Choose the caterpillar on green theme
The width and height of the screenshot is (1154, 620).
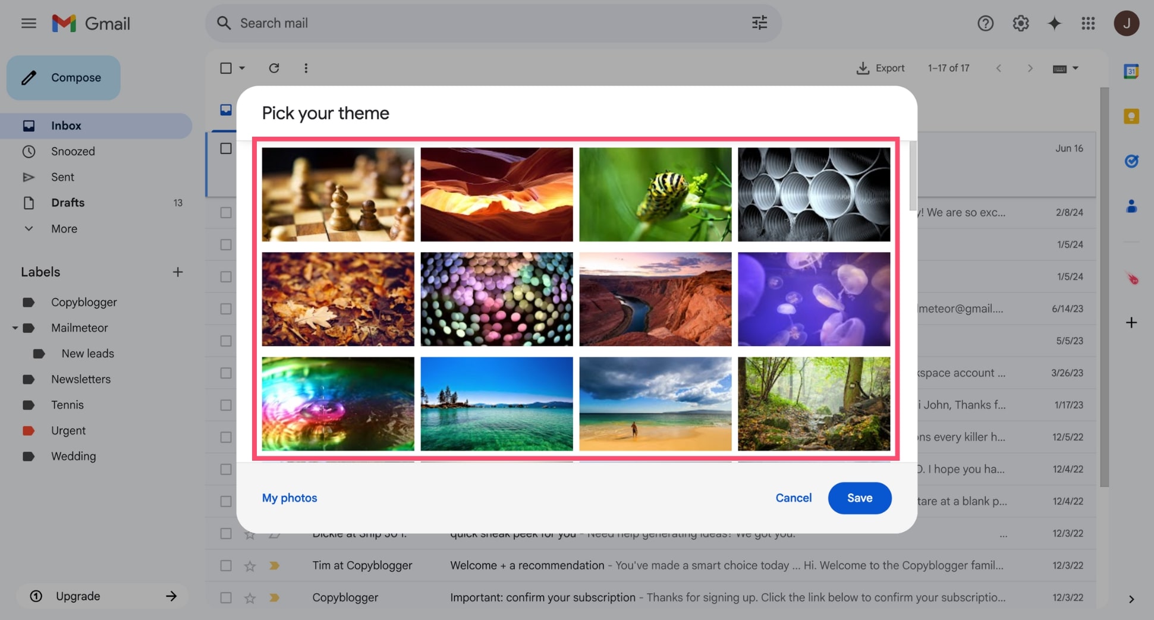point(655,194)
